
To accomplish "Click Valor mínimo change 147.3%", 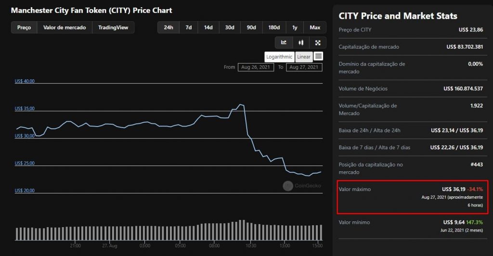I will click(x=474, y=222).
